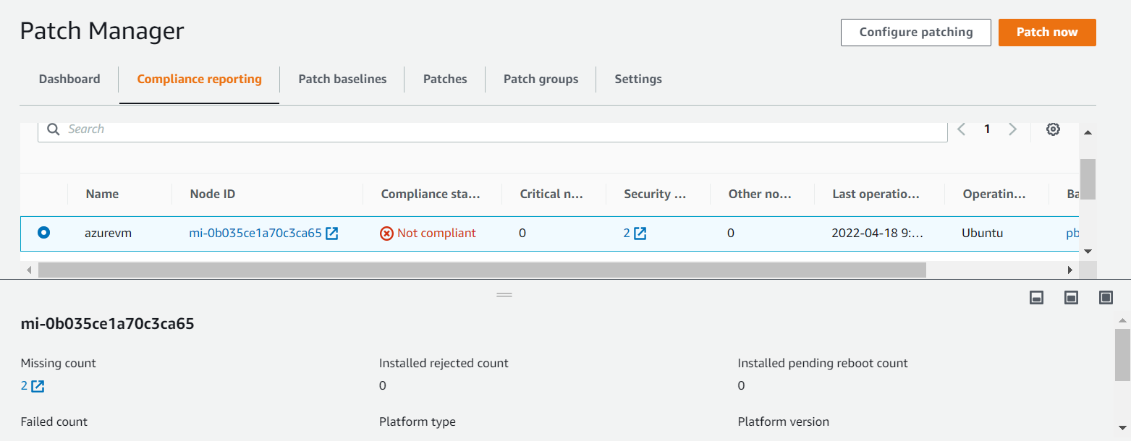Viewport: 1131px width, 441px height.
Task: Open the Settings tab
Action: coord(638,79)
